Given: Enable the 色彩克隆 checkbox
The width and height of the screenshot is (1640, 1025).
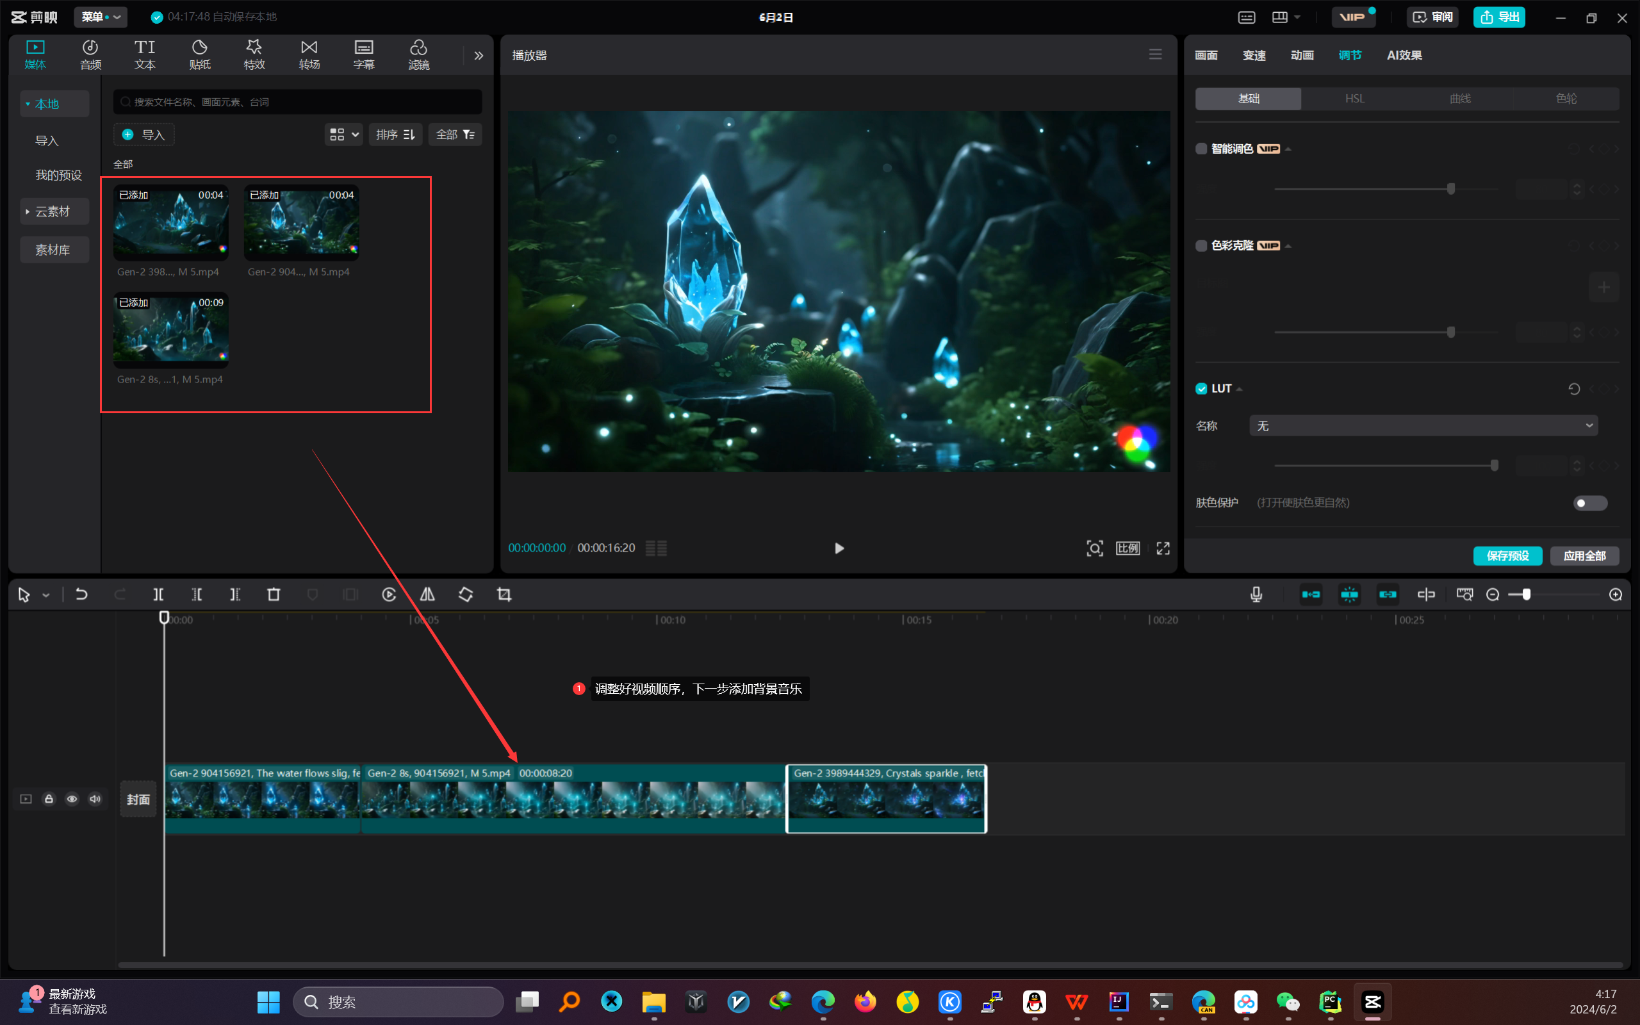Looking at the screenshot, I should pyautogui.click(x=1201, y=245).
